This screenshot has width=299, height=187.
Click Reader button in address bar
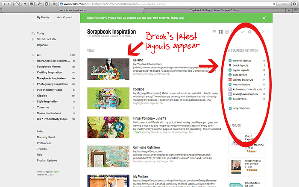[283, 4]
